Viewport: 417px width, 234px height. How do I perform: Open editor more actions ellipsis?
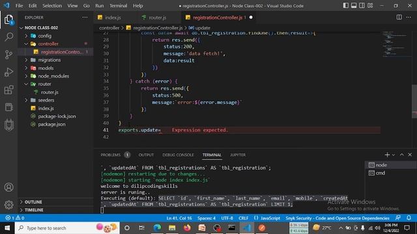tap(409, 18)
